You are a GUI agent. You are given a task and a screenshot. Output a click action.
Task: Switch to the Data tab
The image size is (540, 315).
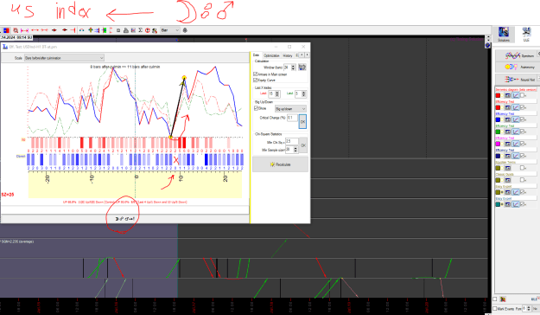[256, 55]
